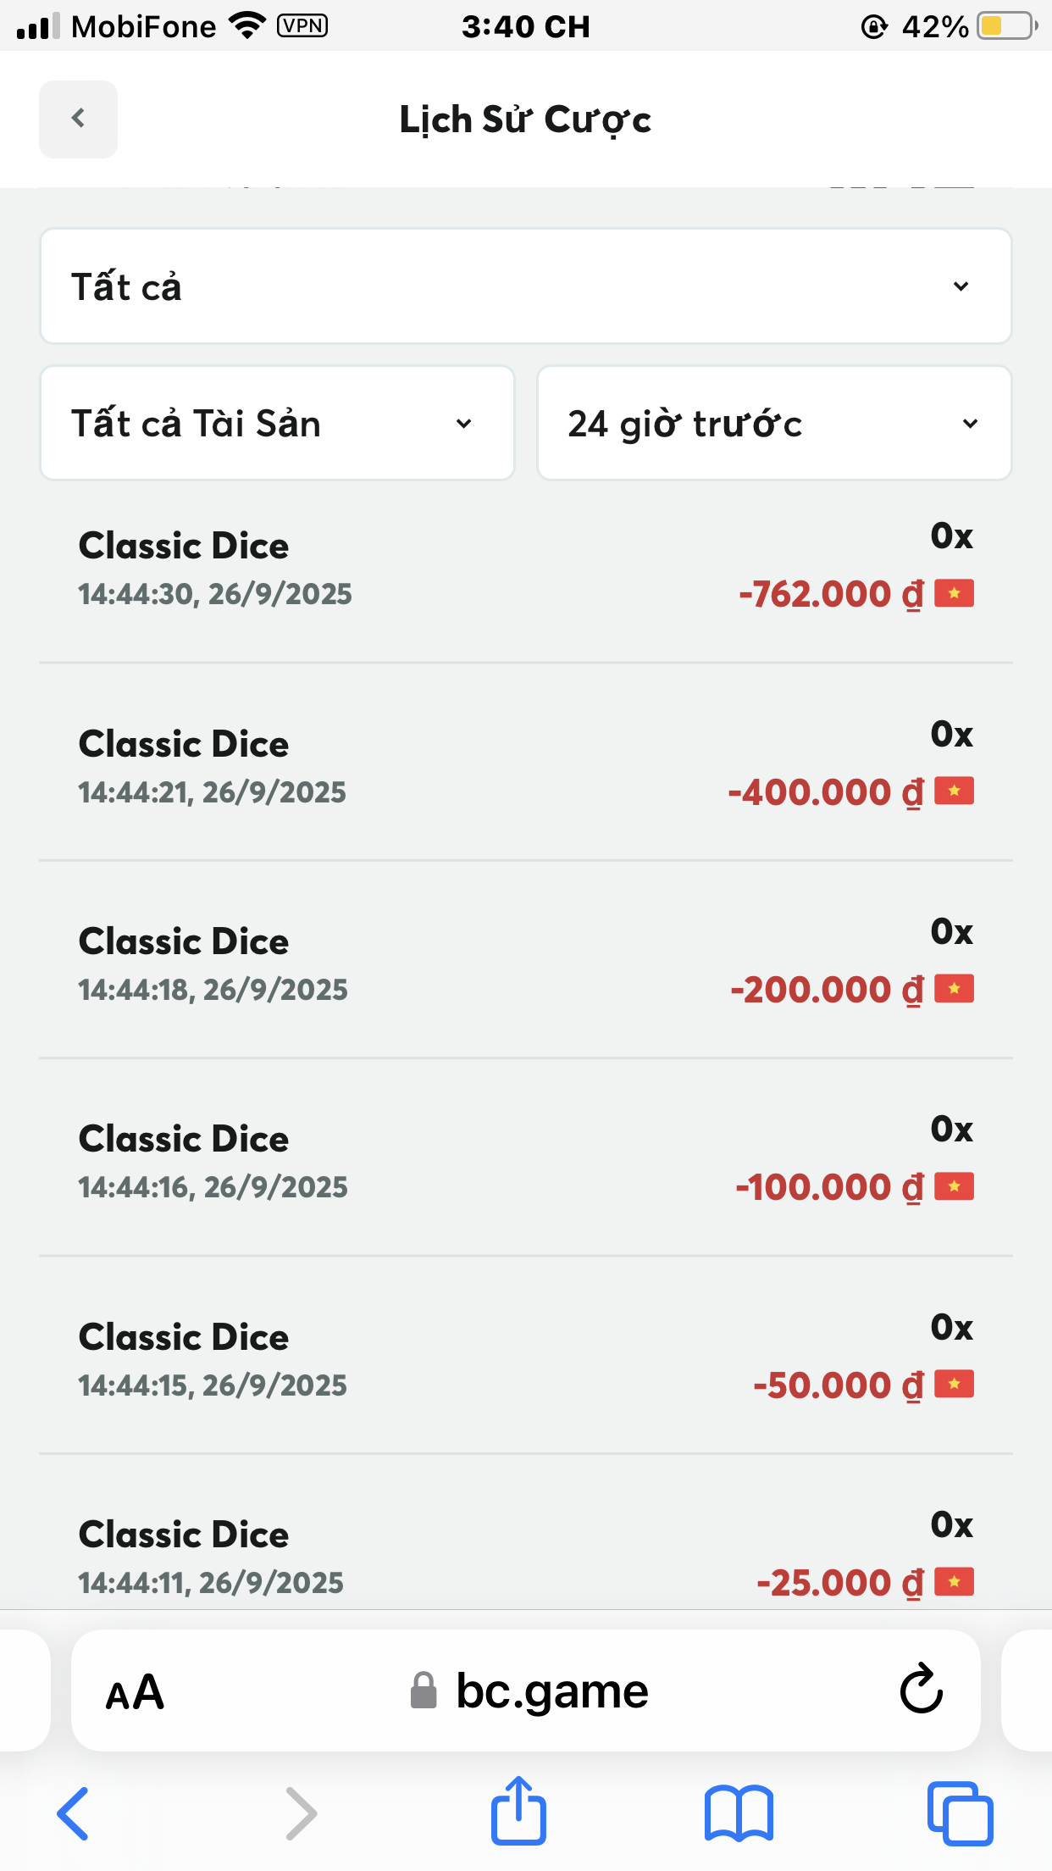Open the Classic Dice bet at 14:44:30
Image resolution: width=1052 pixels, height=1871 pixels.
(x=525, y=566)
